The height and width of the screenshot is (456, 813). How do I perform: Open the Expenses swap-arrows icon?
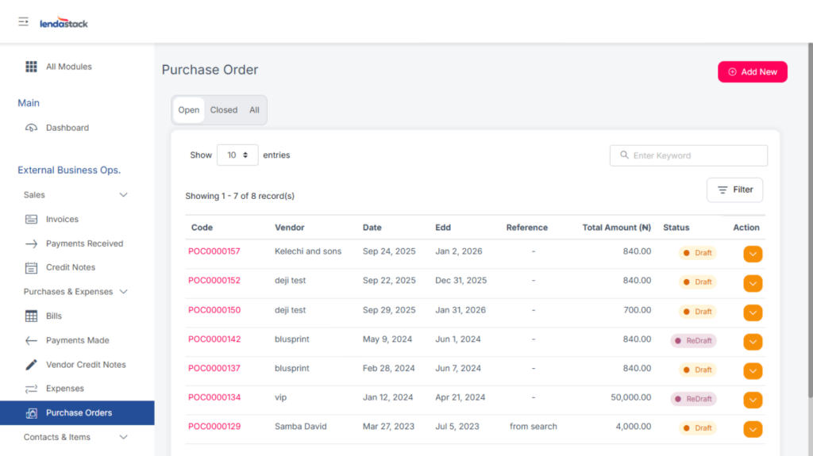click(x=31, y=389)
